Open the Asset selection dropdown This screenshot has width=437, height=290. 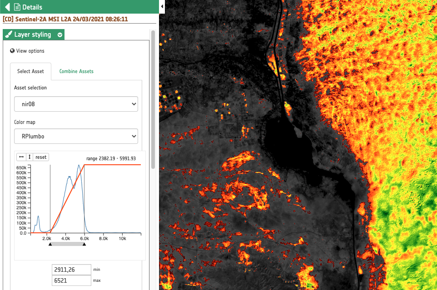76,104
